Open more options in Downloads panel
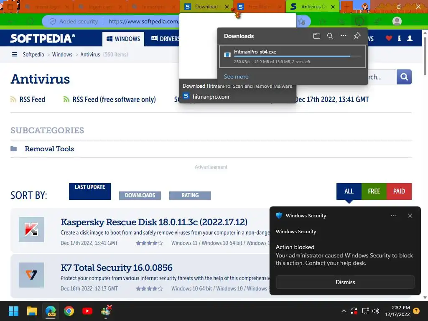 (344, 36)
